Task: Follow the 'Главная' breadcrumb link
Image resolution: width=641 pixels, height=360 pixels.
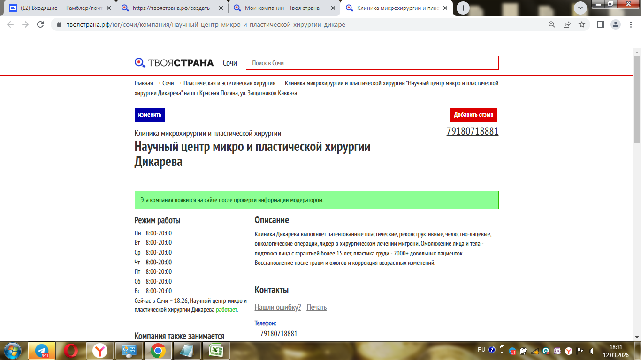Action: click(x=144, y=83)
